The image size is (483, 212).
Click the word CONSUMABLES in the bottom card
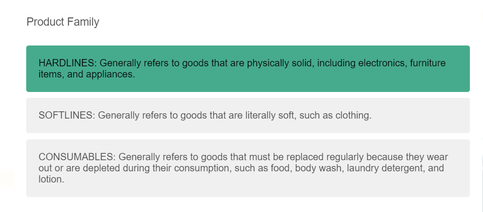point(76,157)
